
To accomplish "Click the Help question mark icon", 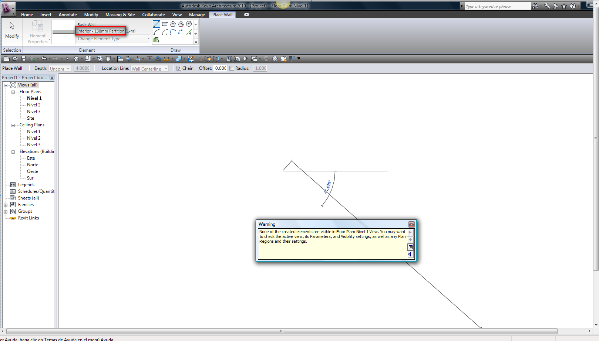I will tap(573, 6).
